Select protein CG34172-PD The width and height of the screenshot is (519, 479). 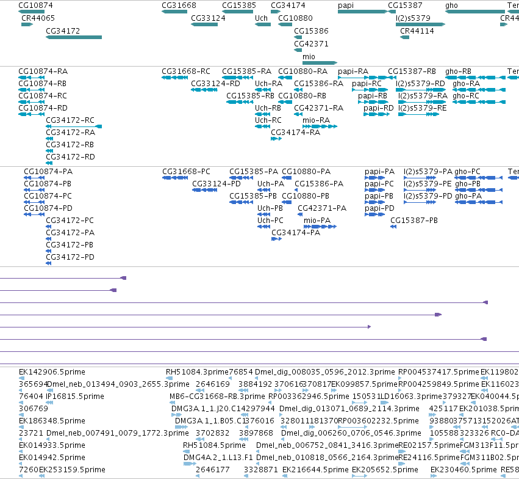pos(70,257)
